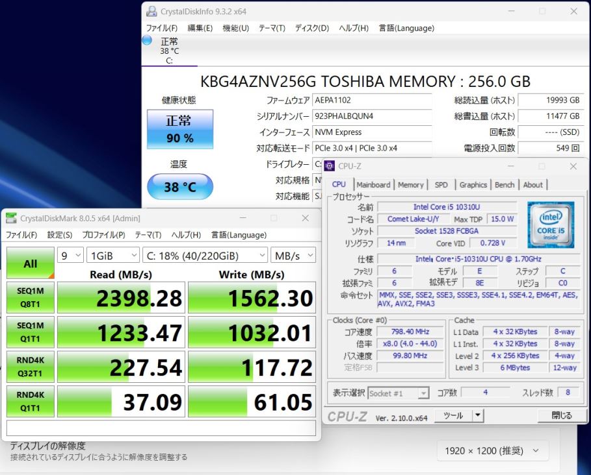The height and width of the screenshot is (475, 591).
Task: Click the total host writes value 11477 GB
Action: click(x=551, y=116)
